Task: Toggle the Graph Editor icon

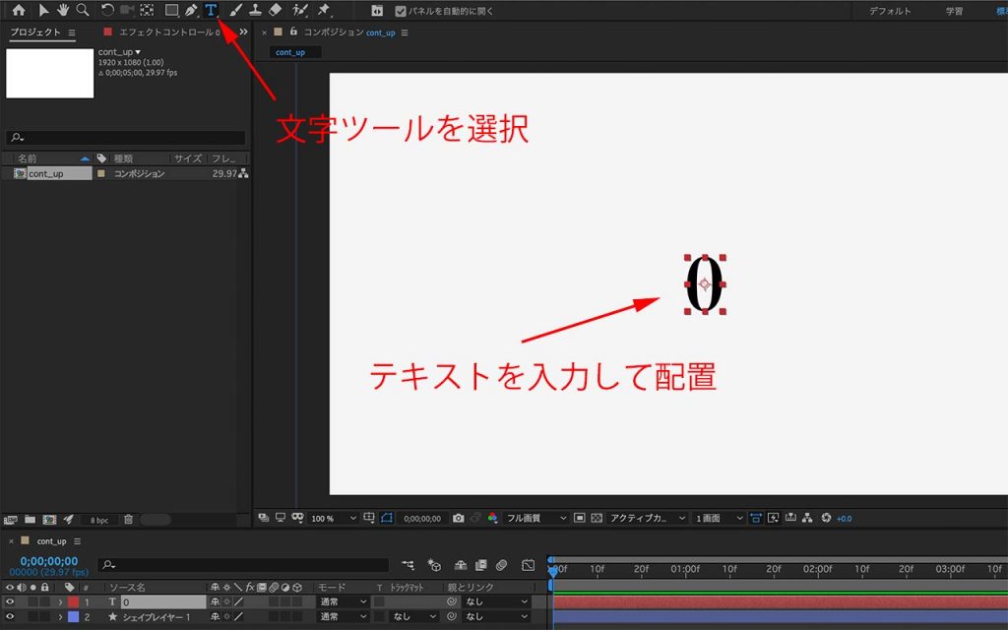Action: tap(528, 565)
